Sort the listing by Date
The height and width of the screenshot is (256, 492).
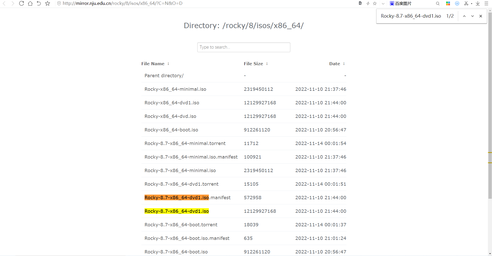pyautogui.click(x=337, y=64)
